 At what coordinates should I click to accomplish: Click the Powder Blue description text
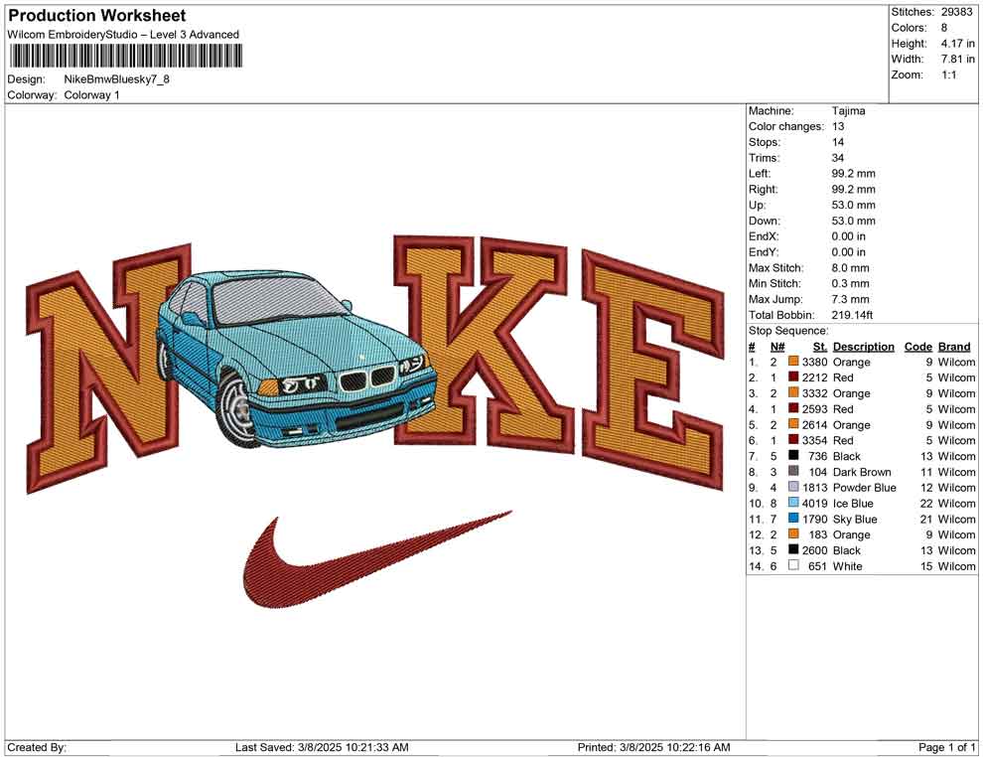(x=864, y=488)
